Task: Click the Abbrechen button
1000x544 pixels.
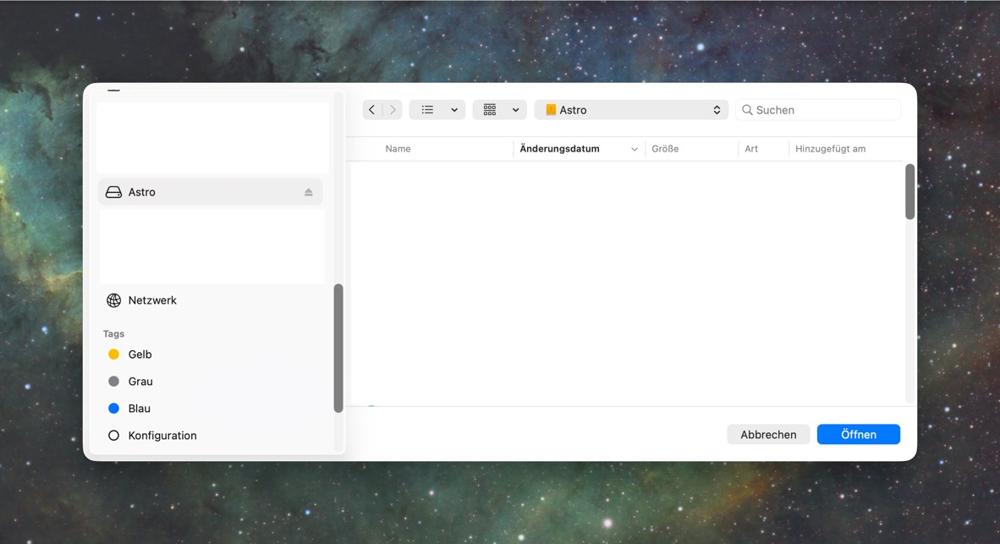Action: pos(768,434)
